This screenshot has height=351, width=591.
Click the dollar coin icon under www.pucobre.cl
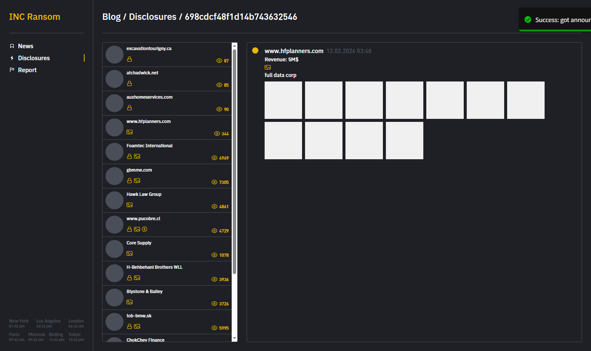(144, 229)
